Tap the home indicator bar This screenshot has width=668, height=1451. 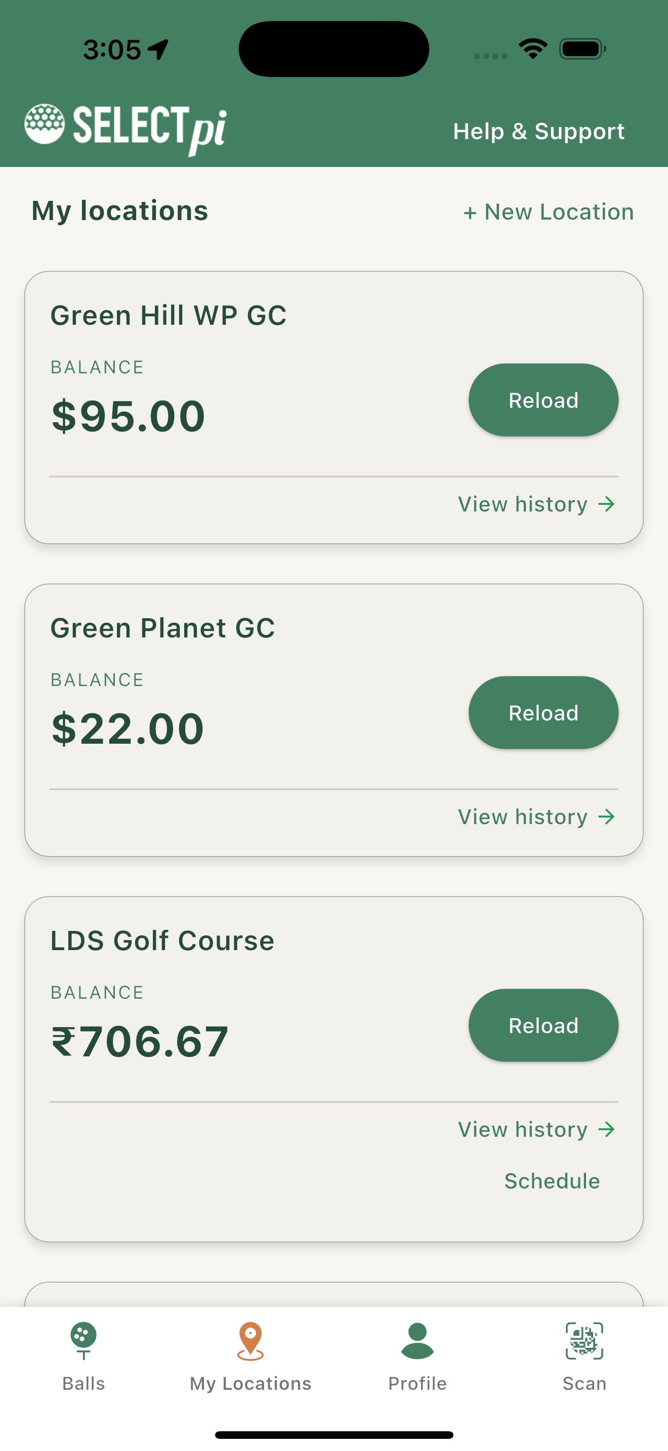334,1435
